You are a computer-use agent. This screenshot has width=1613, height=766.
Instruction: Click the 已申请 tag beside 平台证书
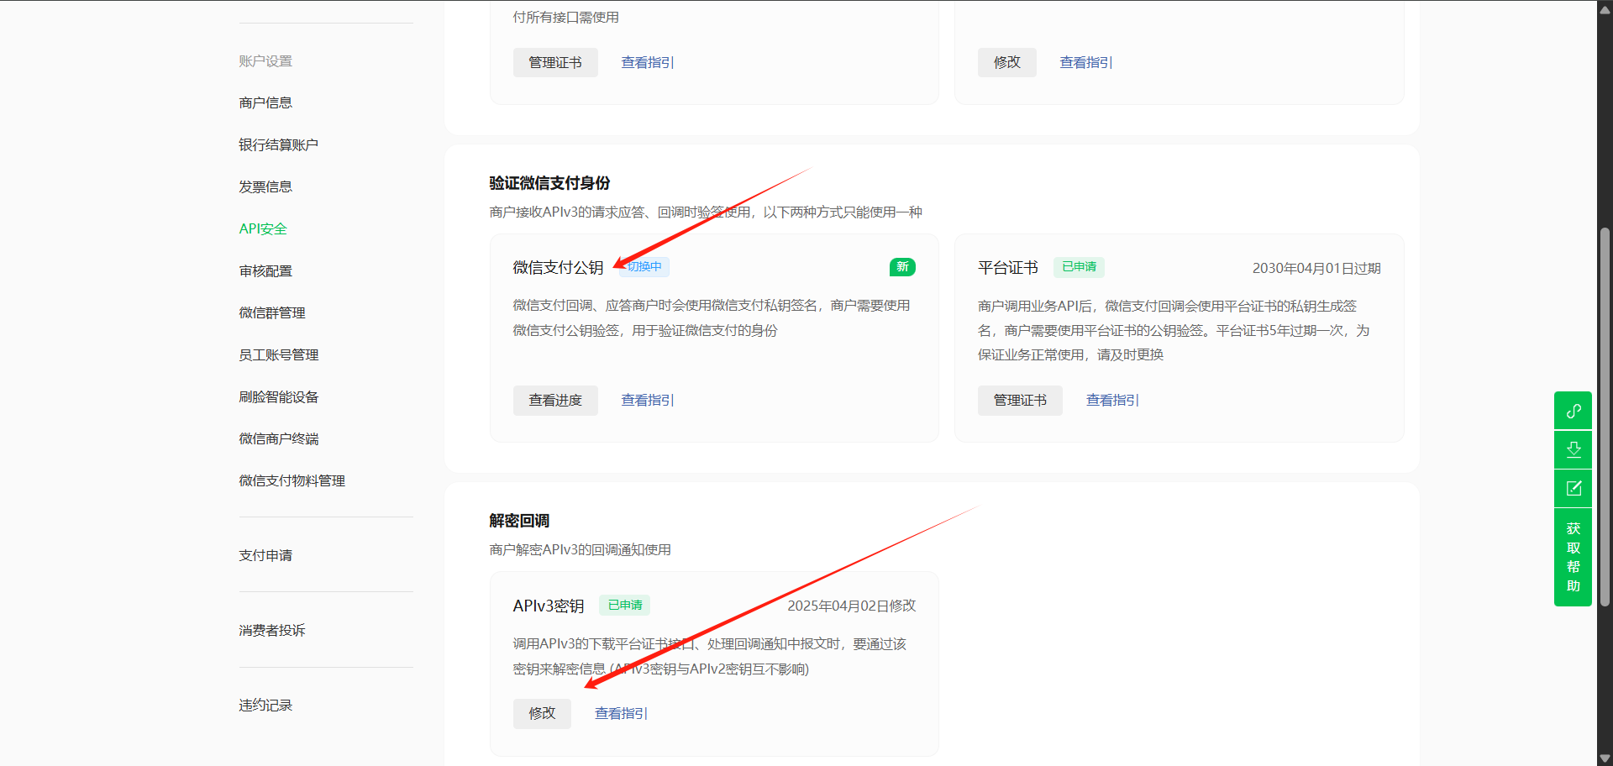tap(1079, 267)
